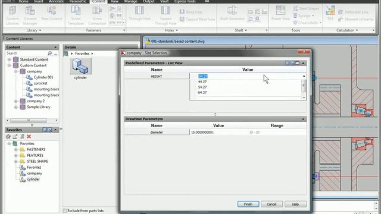The image size is (381, 214).
Task: Switch to the Parametric ribbon tab
Action: click(x=78, y=1)
